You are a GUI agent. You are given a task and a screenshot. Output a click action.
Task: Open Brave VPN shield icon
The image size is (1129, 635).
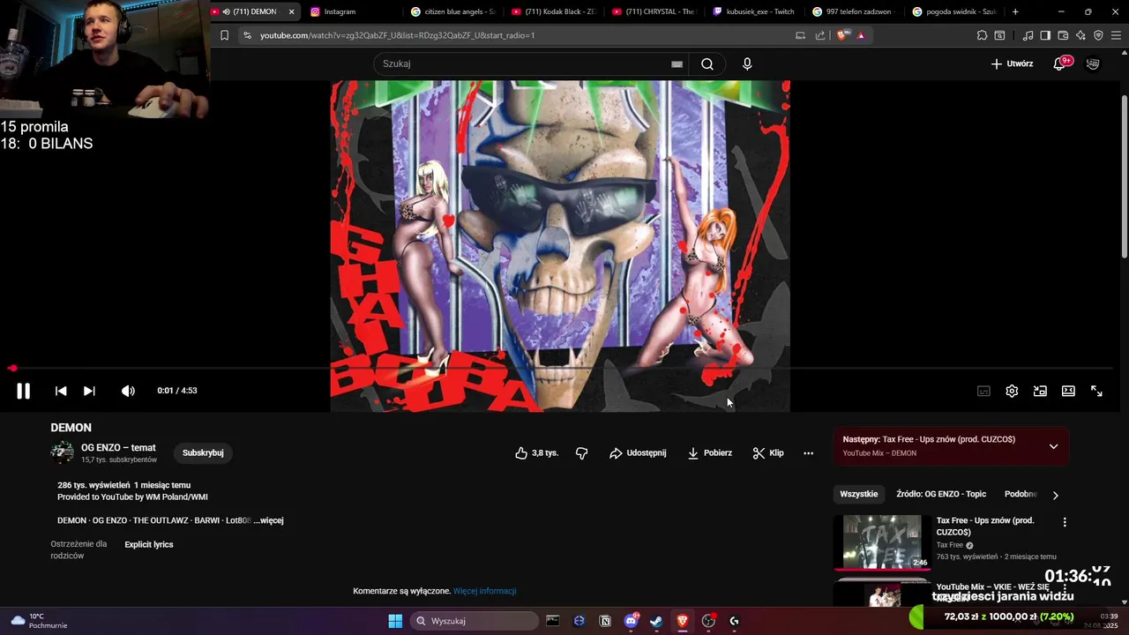coord(1098,35)
